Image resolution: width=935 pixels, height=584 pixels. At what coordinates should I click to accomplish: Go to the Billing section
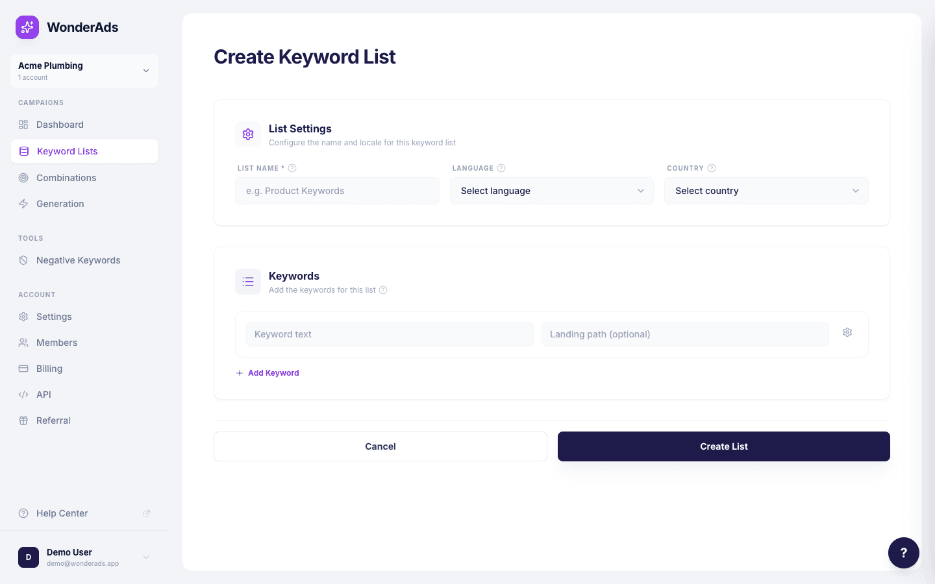point(49,368)
